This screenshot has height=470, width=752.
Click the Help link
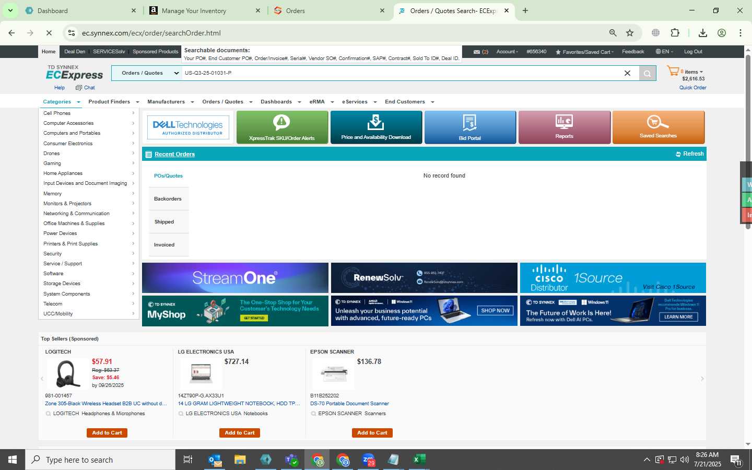(60, 88)
